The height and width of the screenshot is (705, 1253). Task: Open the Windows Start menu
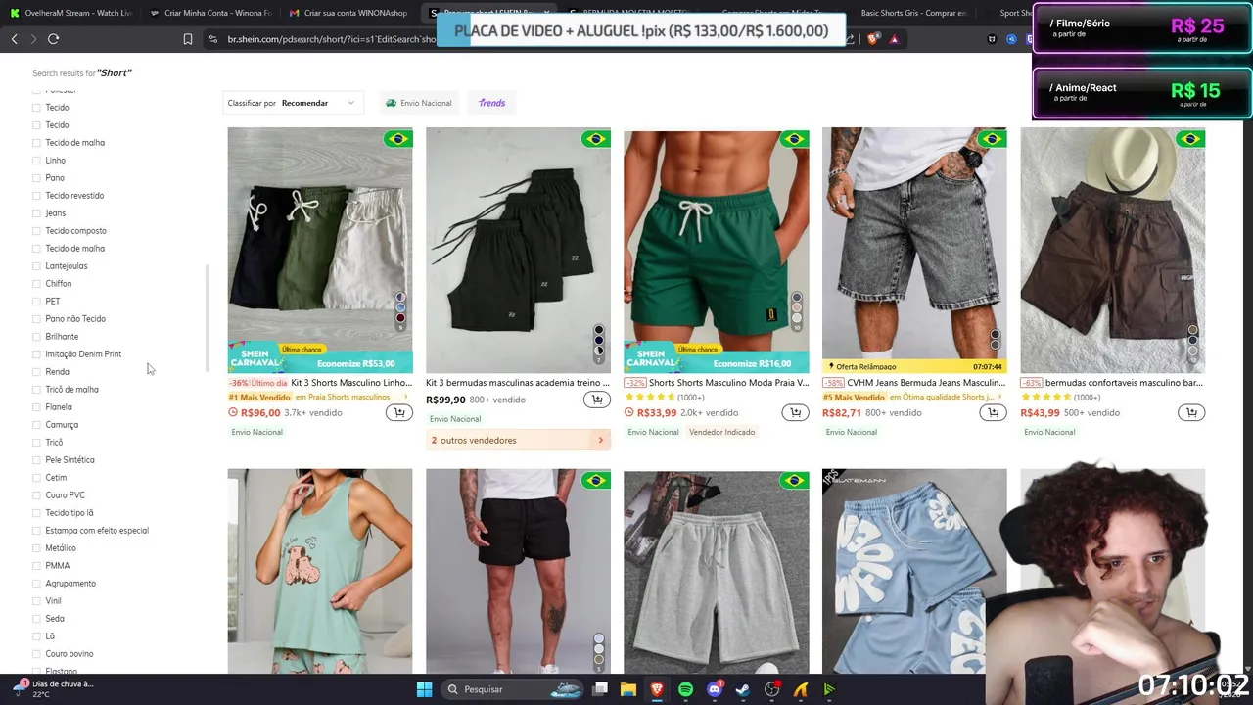pos(424,689)
